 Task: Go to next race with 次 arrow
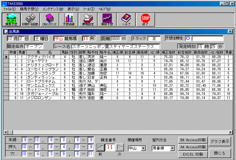pyautogui.click(x=119, y=147)
